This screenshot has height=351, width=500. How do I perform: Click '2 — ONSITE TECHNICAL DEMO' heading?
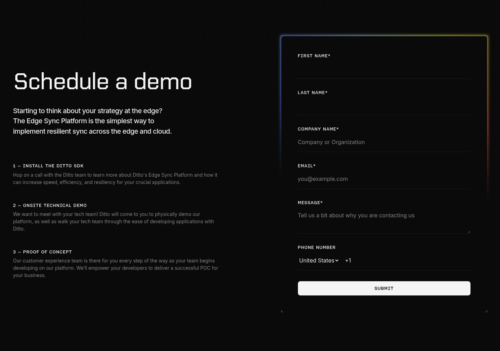tap(50, 206)
